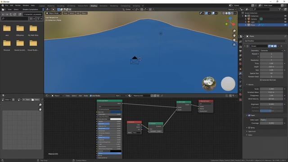Collapse the Ocean modifier panel
Image resolution: width=288 pixels, height=162 pixels.
245,46
